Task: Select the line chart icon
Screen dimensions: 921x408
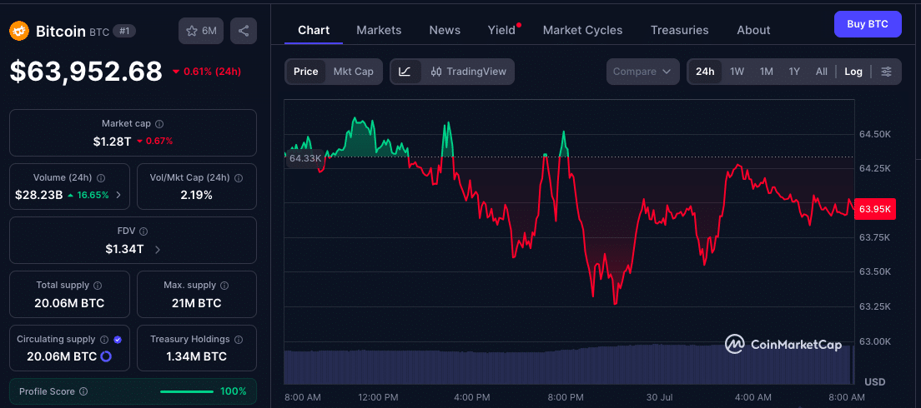Action: click(405, 72)
